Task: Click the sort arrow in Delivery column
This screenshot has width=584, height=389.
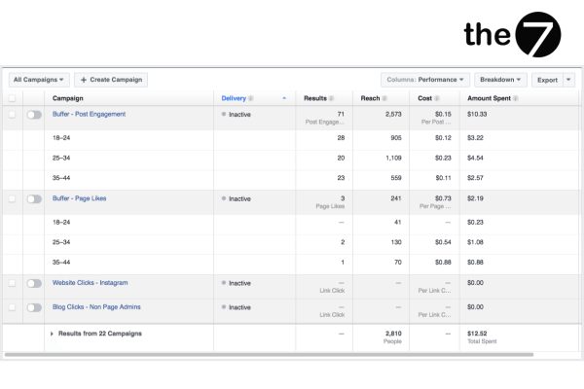Action: click(x=284, y=98)
